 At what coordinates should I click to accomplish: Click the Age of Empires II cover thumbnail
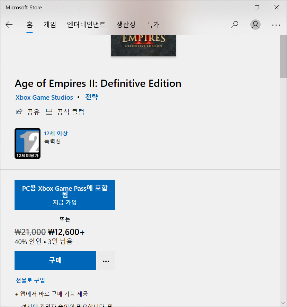(x=143, y=46)
